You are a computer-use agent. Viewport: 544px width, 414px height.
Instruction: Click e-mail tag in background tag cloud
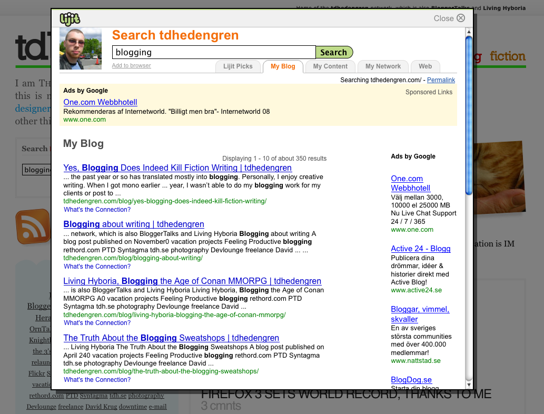157,407
